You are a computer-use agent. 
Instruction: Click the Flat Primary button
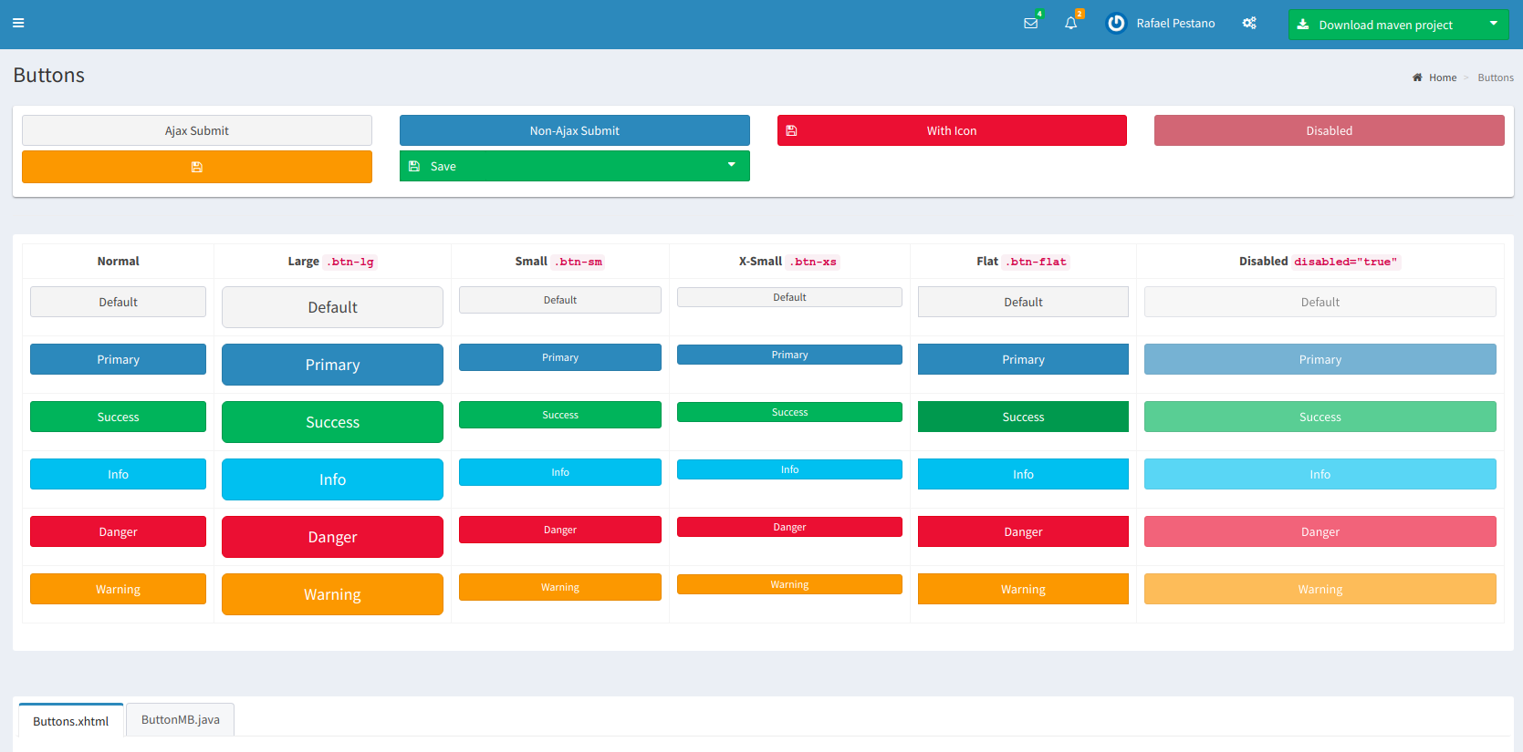(x=1024, y=359)
